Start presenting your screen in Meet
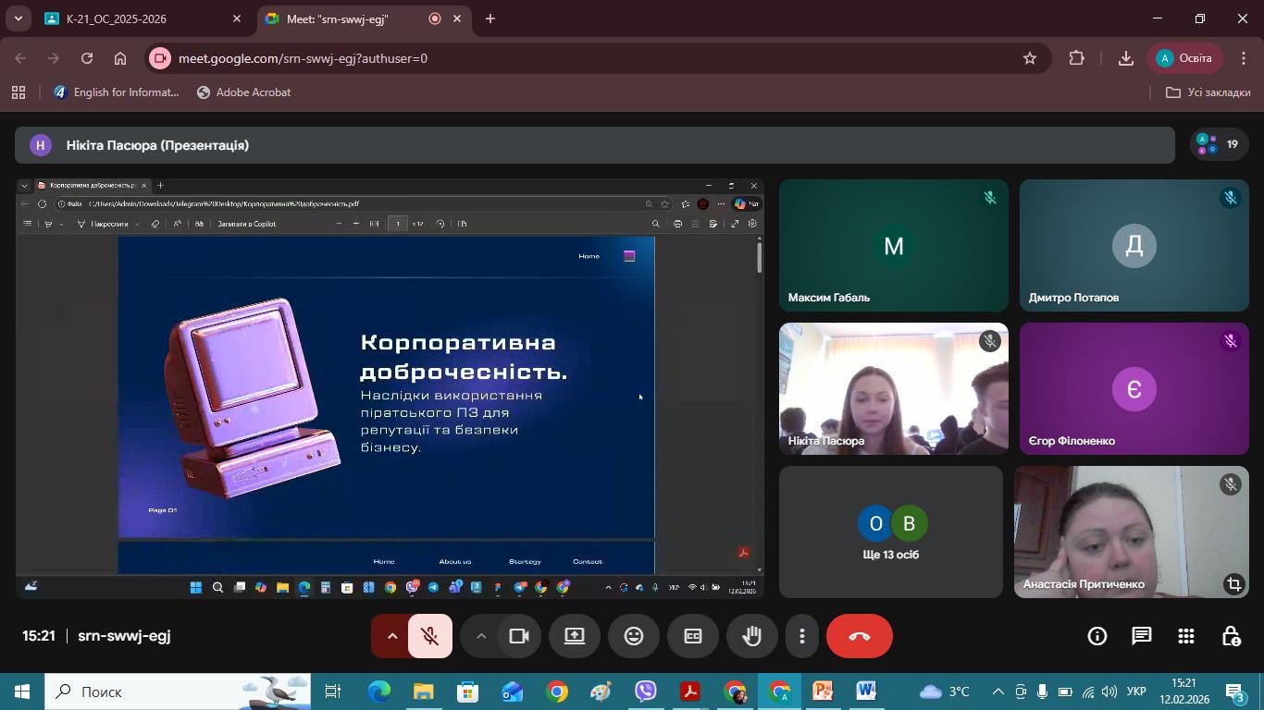This screenshot has width=1264, height=710. pyautogui.click(x=575, y=636)
